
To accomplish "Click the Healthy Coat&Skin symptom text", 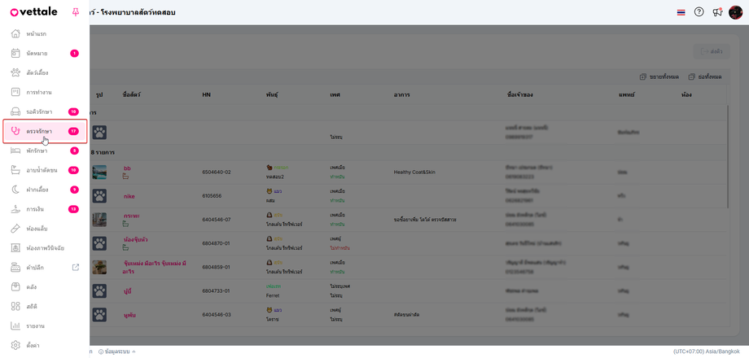I will 414,172.
